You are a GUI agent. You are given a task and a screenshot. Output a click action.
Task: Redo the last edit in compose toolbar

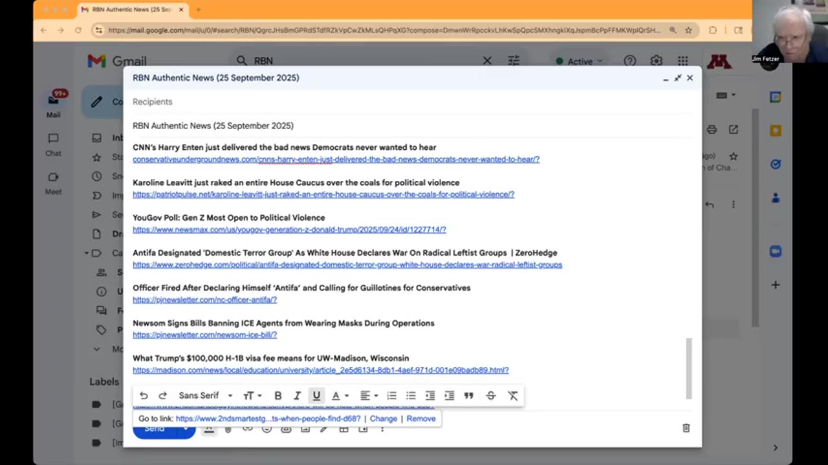(x=162, y=396)
